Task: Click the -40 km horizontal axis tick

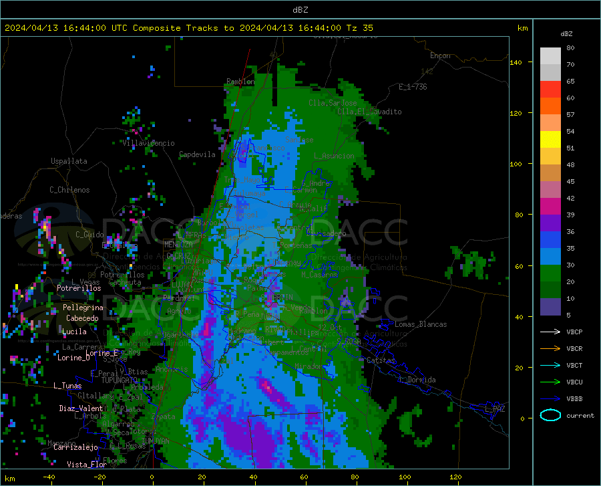Action: (x=49, y=477)
